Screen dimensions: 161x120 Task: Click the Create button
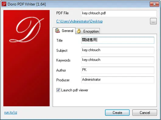pyautogui.click(x=117, y=113)
